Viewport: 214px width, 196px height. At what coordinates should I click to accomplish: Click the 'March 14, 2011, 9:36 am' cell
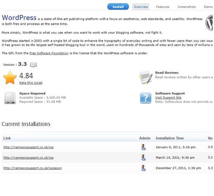(x=175, y=157)
